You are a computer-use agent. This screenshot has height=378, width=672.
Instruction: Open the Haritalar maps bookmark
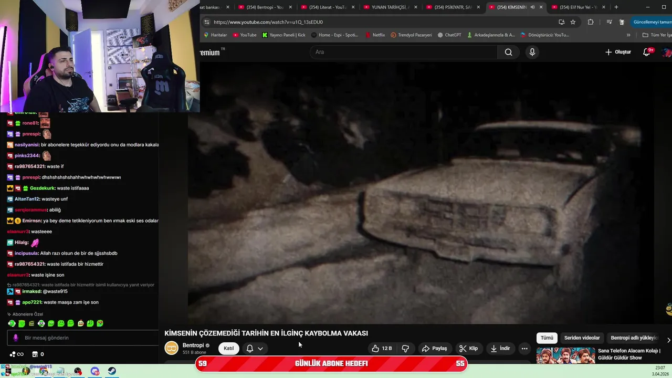coord(215,35)
